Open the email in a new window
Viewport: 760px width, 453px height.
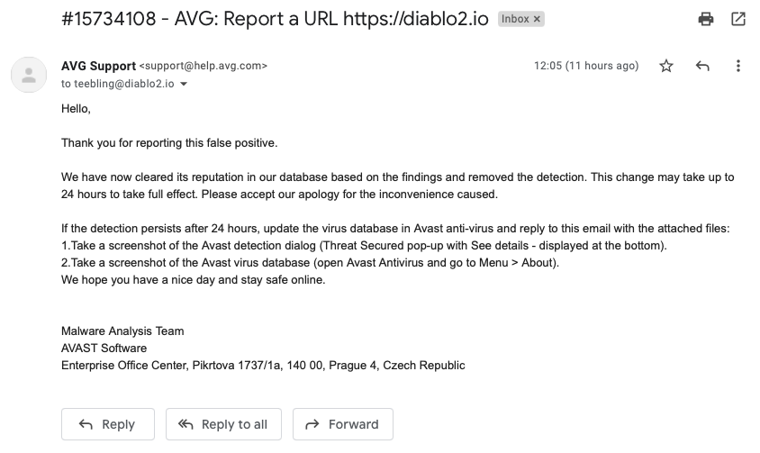pos(738,19)
